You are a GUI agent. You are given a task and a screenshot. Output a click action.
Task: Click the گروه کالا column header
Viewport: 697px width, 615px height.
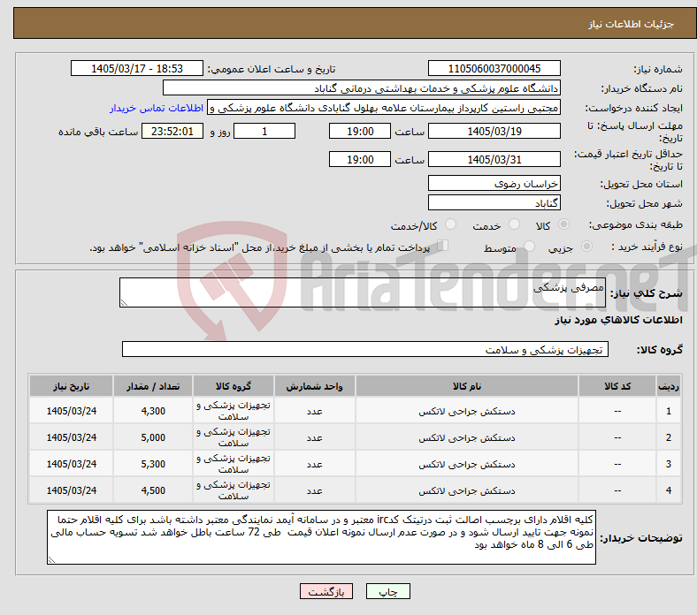click(234, 386)
